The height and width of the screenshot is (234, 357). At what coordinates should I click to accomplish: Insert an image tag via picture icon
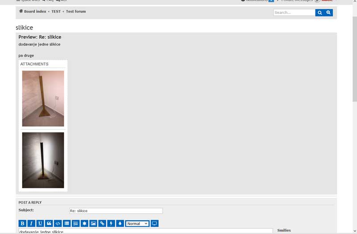coord(93,224)
